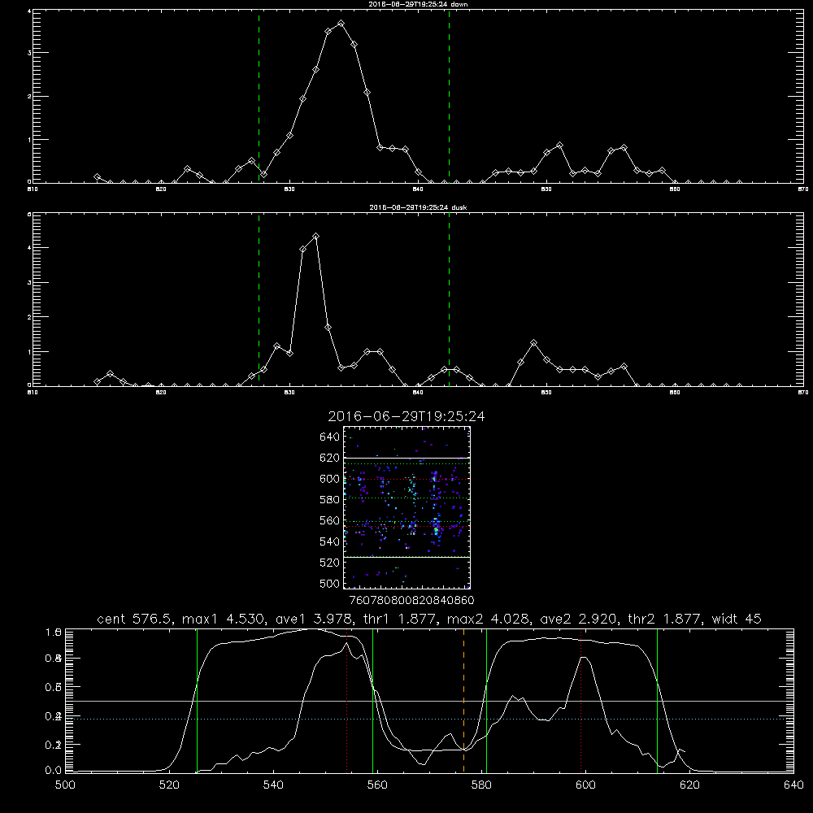Click the dusk plot title text

coord(418,207)
